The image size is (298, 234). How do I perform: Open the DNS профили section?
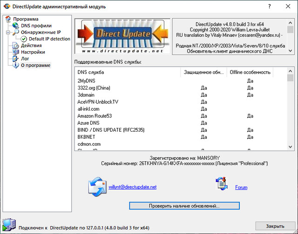click(36, 26)
